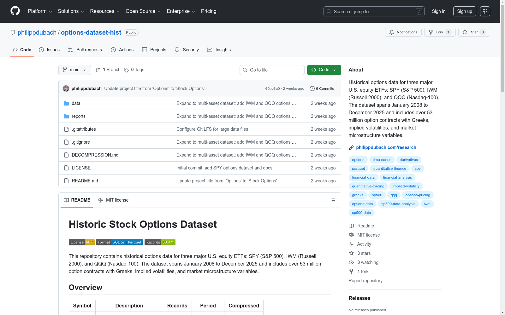505x315 pixels.
Task: Switch to the Issues tab
Action: 49,50
